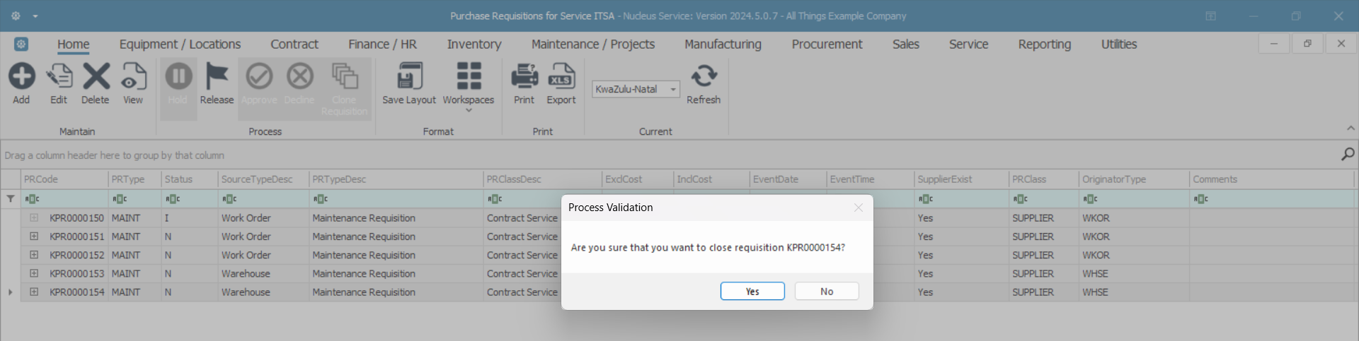Screen dimensions: 1359x341
Task: Click the Delete icon in ribbon
Action: coord(96,76)
